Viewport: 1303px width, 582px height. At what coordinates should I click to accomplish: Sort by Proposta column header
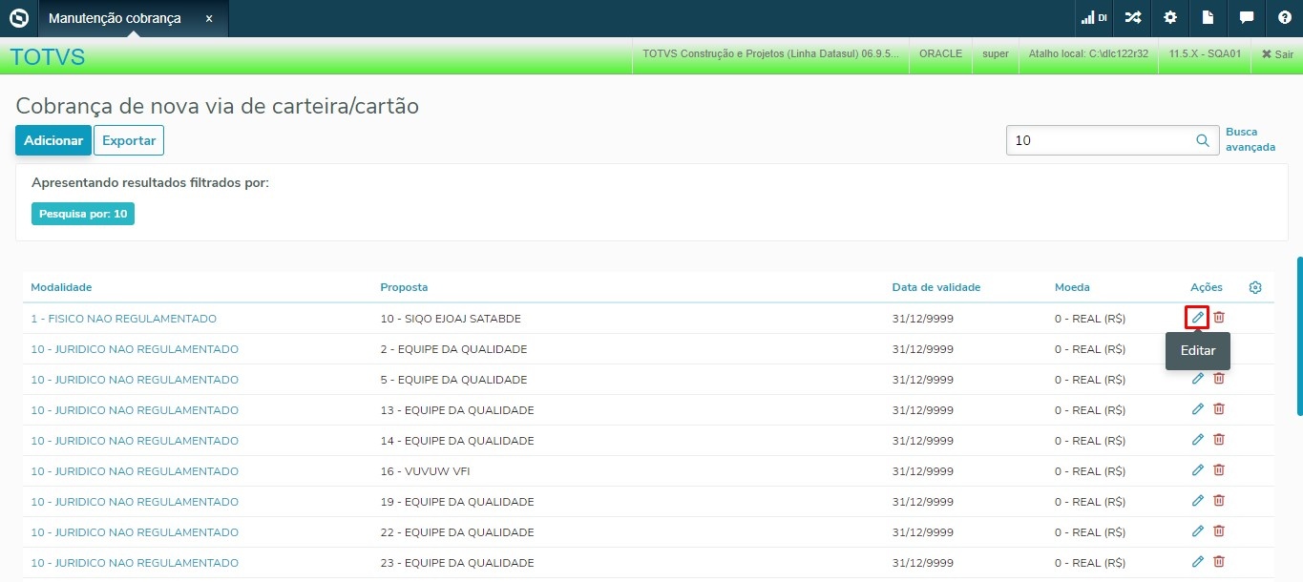pyautogui.click(x=404, y=287)
